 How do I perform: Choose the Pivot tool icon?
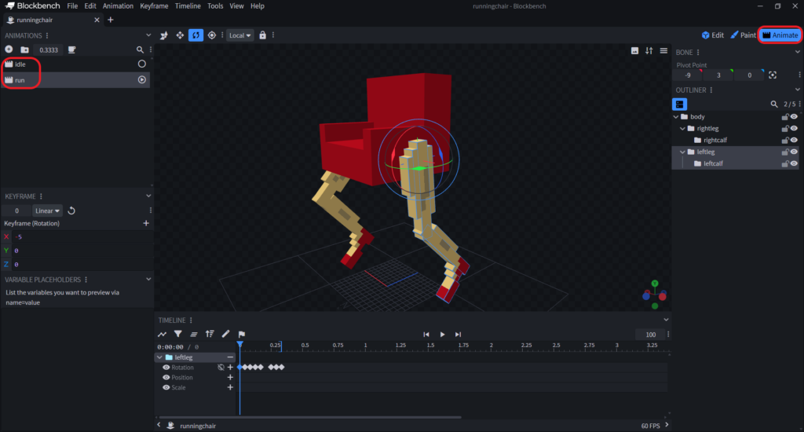[x=211, y=35]
